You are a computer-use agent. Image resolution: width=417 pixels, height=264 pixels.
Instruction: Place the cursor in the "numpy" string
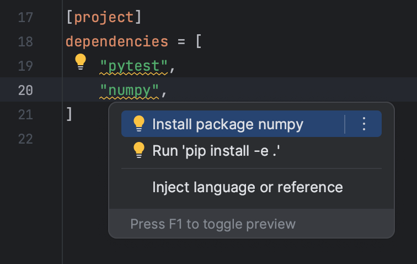click(130, 90)
